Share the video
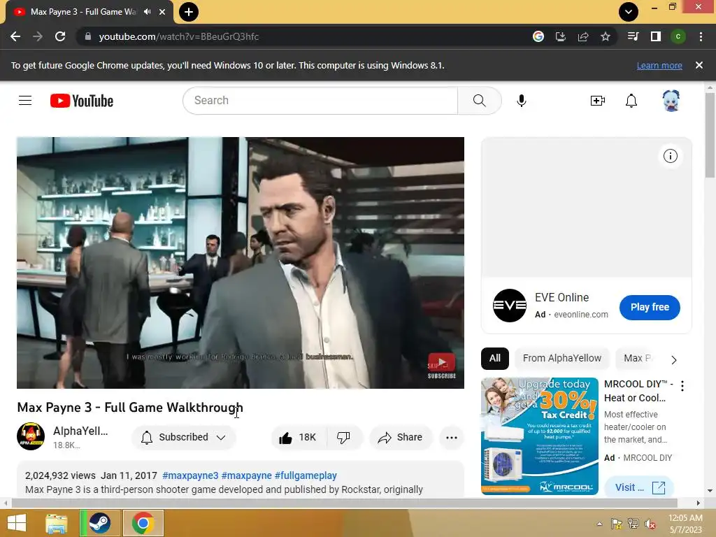This screenshot has height=537, width=716. pos(401,438)
